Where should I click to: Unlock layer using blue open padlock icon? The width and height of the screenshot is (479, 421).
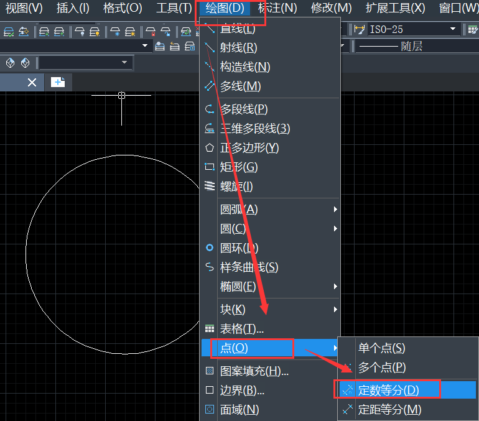165,32
